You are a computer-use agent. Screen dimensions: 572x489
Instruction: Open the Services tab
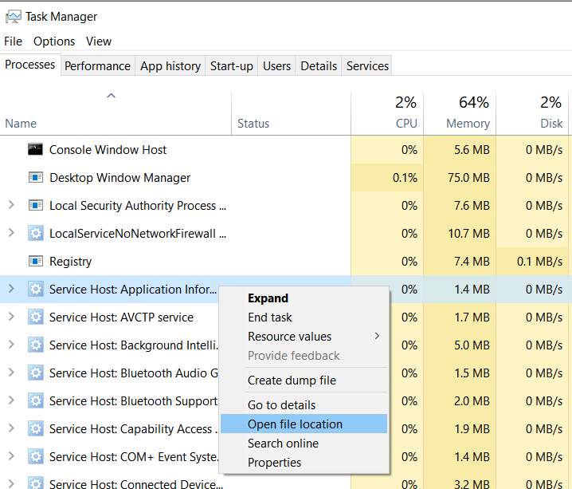pos(367,66)
